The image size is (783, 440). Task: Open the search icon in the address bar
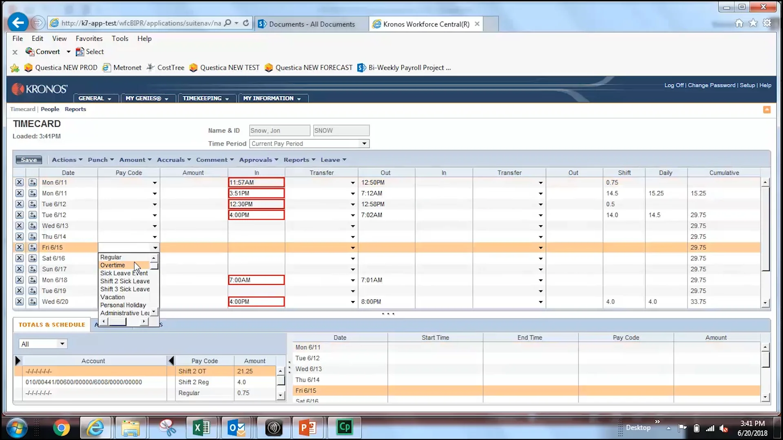(228, 23)
